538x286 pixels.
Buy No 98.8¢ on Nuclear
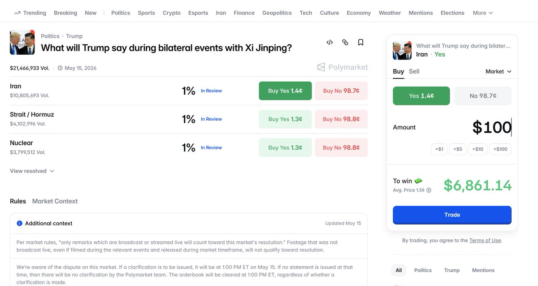[341, 147]
